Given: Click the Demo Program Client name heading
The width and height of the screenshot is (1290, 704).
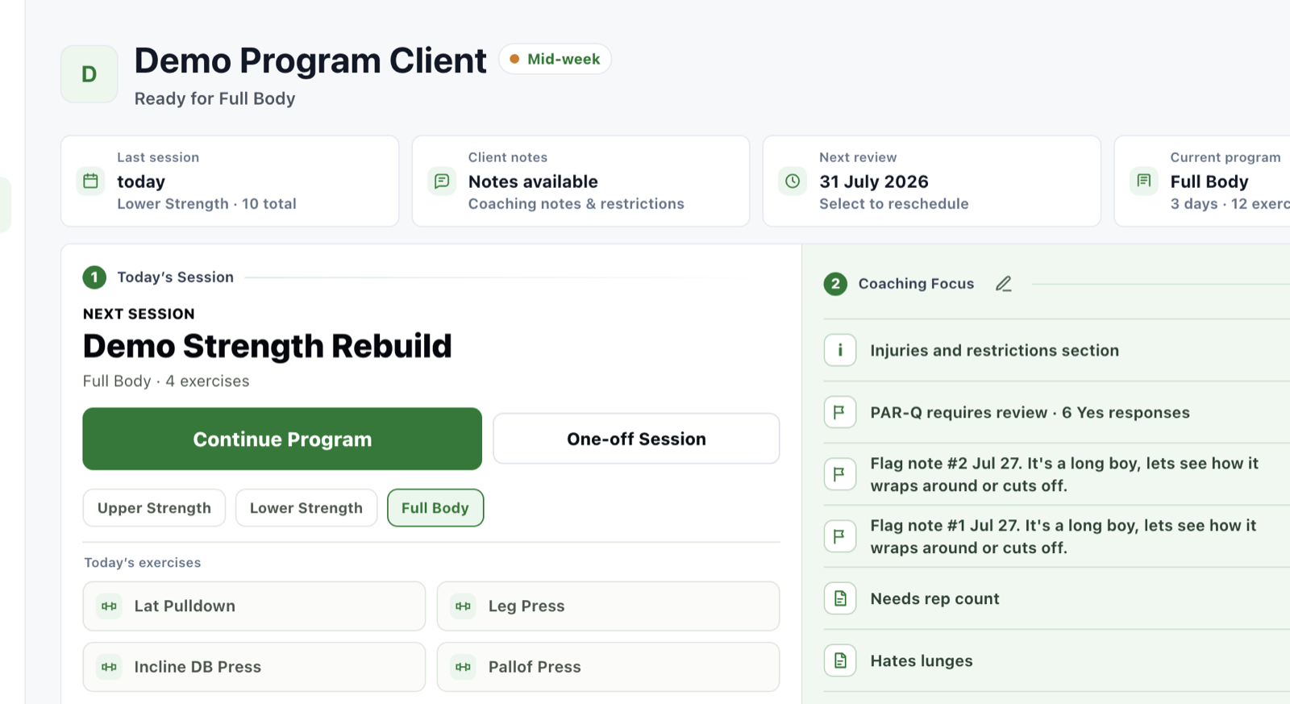Looking at the screenshot, I should click(x=310, y=60).
